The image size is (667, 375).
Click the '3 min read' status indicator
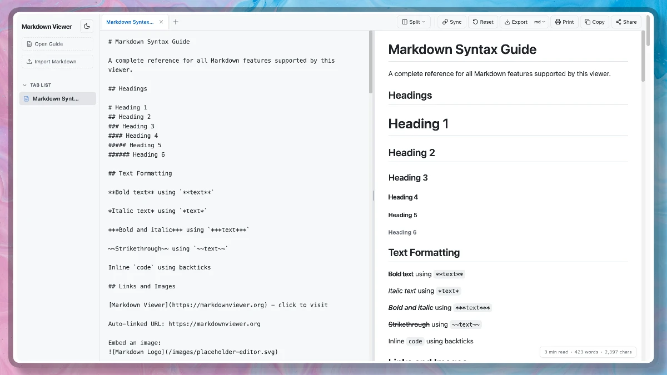pos(556,352)
